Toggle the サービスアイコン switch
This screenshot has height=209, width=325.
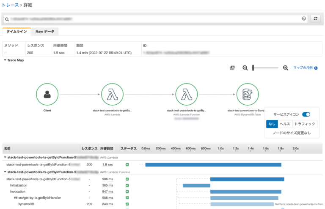point(306,114)
